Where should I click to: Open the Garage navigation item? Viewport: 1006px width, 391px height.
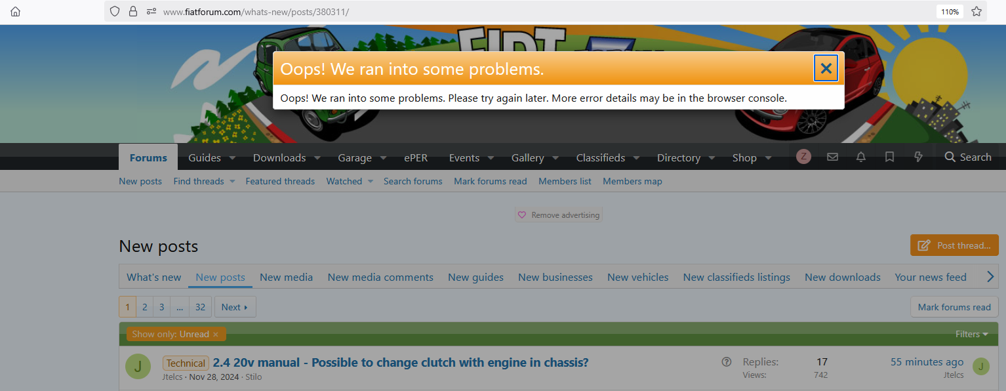355,157
